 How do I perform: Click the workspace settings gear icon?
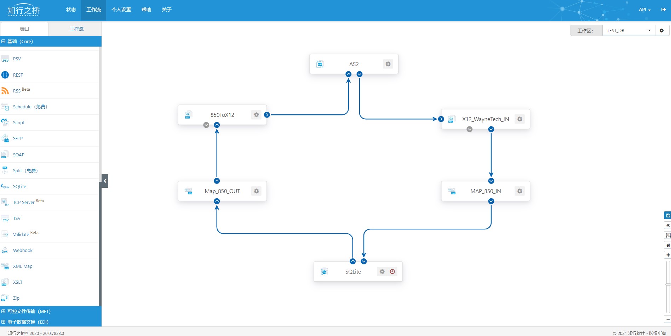tap(661, 31)
